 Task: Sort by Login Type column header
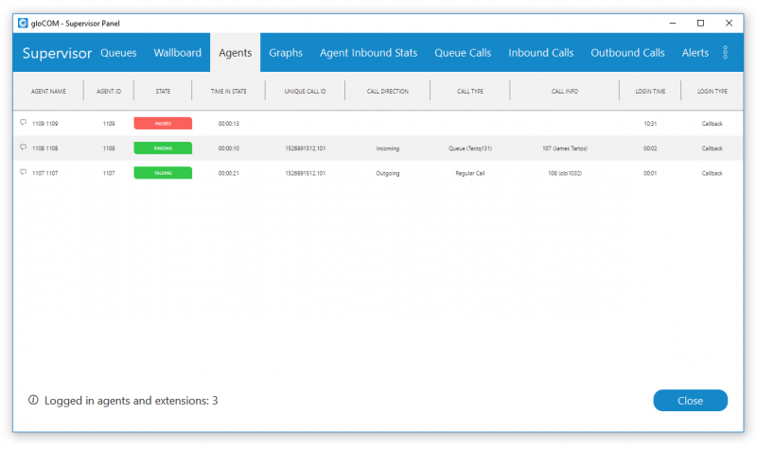(713, 91)
